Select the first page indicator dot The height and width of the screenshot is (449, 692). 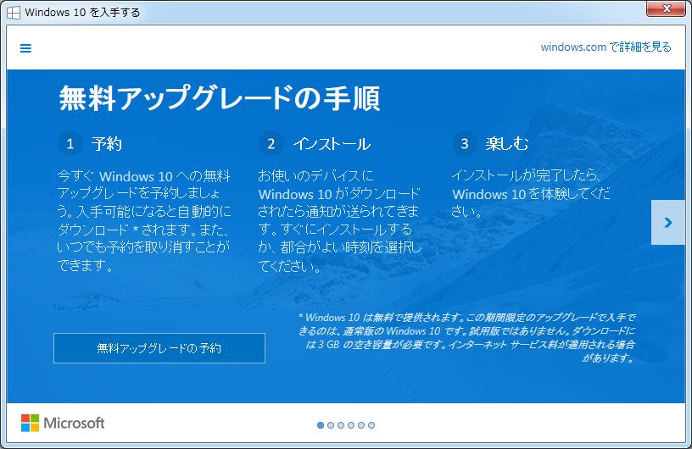click(x=321, y=425)
